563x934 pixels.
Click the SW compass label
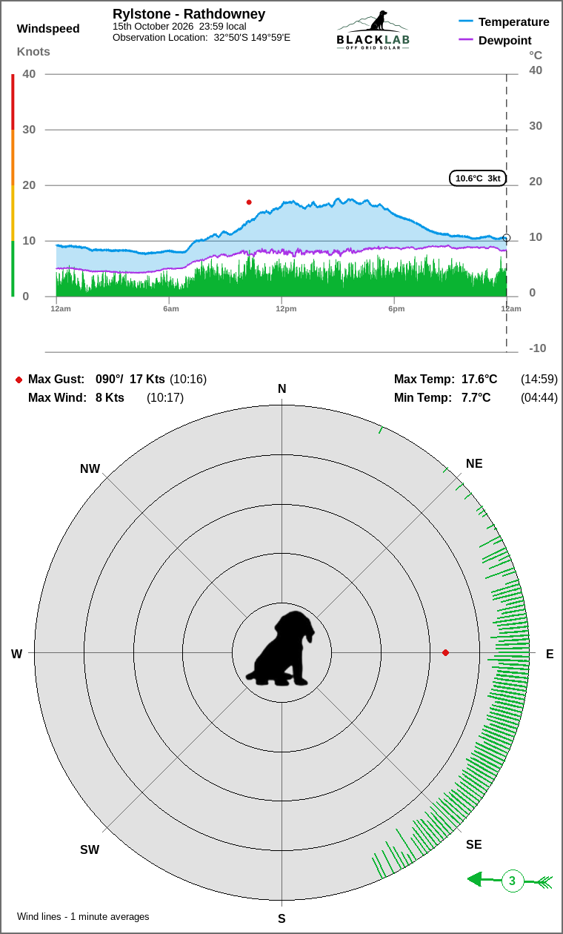tap(90, 849)
